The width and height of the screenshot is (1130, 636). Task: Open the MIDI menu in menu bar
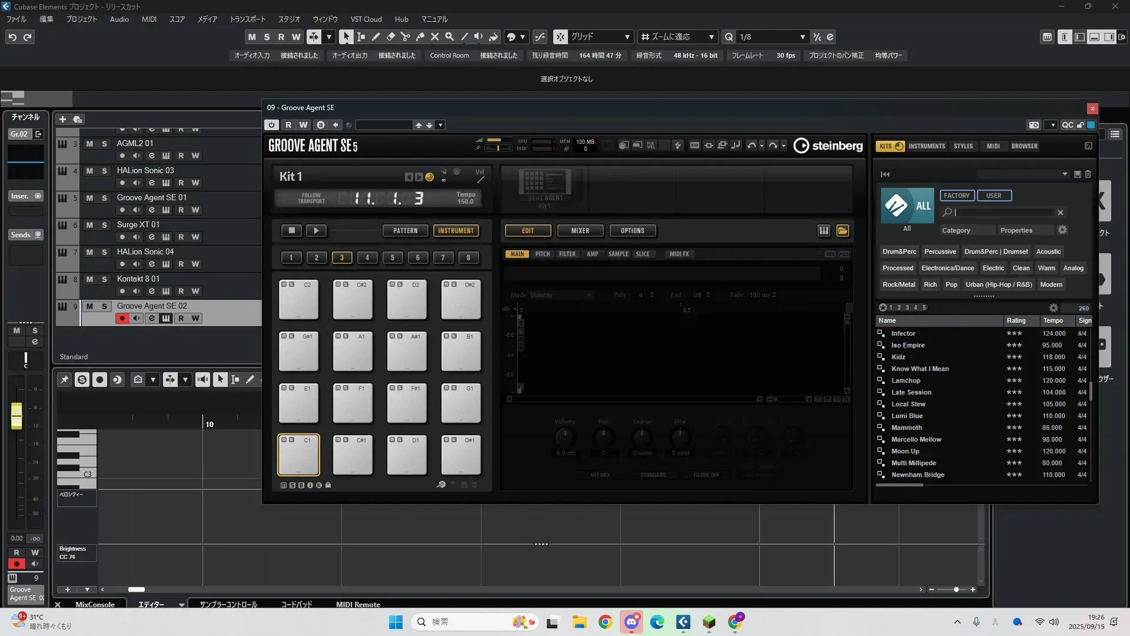point(149,19)
